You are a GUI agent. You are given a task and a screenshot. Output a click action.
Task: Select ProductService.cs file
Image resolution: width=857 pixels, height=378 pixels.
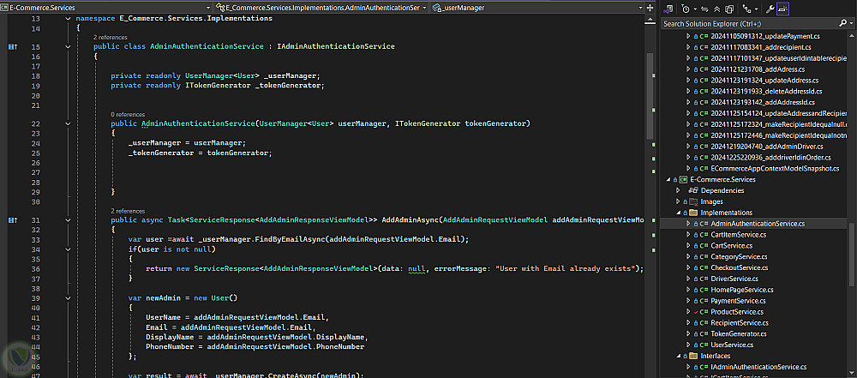[x=736, y=311]
